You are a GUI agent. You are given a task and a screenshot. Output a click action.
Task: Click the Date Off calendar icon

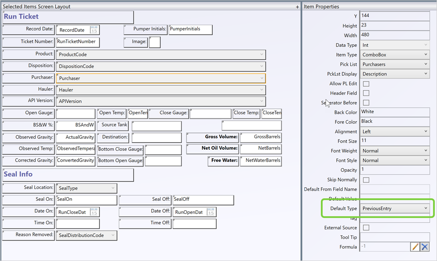(x=210, y=212)
